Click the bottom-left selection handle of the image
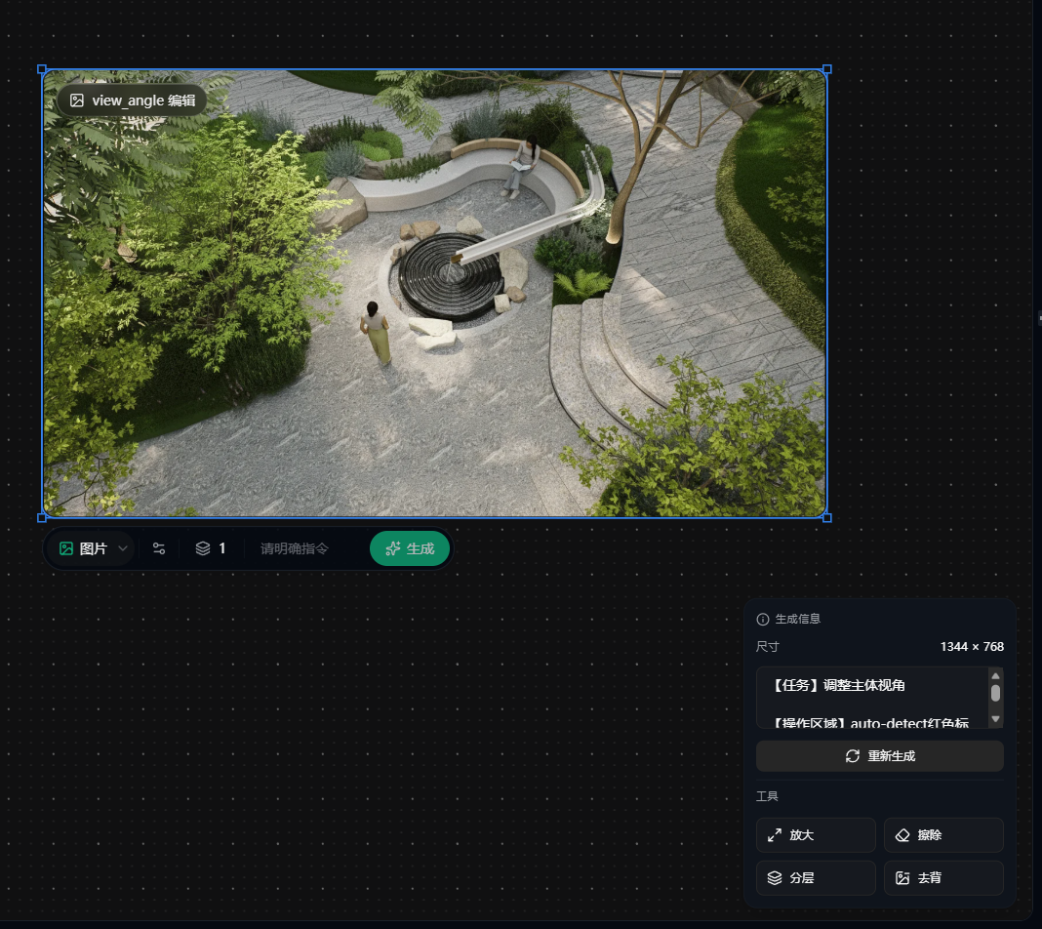The image size is (1042, 929). click(42, 517)
